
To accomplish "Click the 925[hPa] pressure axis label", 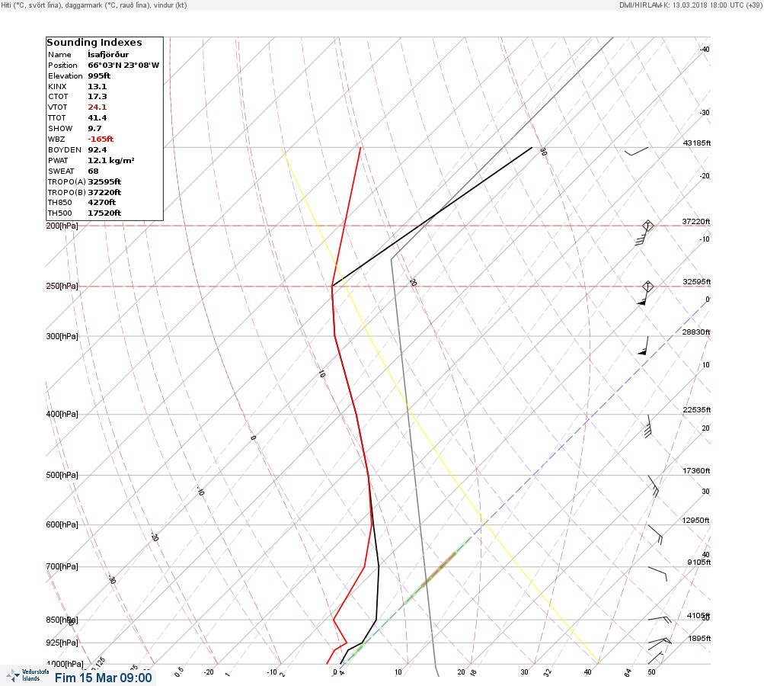I will coord(62,643).
